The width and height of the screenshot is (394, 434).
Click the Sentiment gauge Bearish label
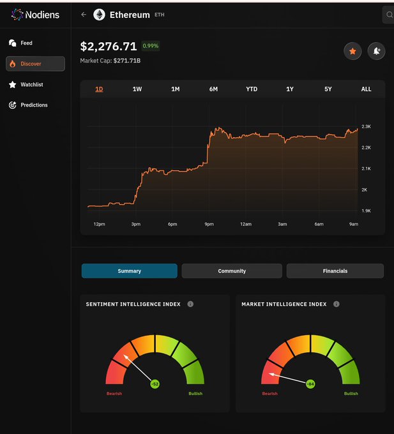point(114,393)
